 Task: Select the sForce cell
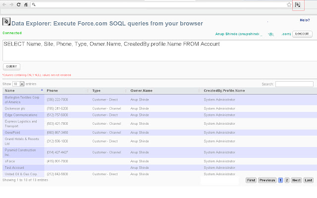click(23, 161)
